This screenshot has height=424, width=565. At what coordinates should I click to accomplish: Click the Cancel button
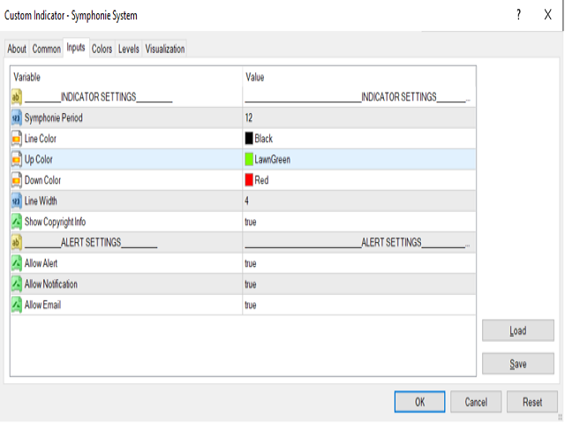pos(476,402)
